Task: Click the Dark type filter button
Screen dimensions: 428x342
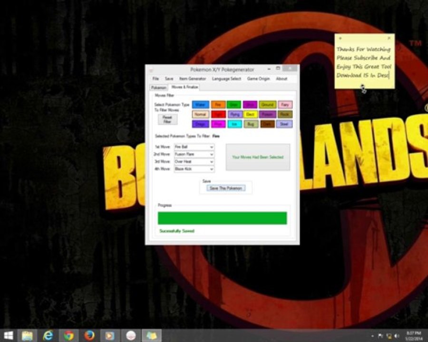Action: click(x=267, y=124)
